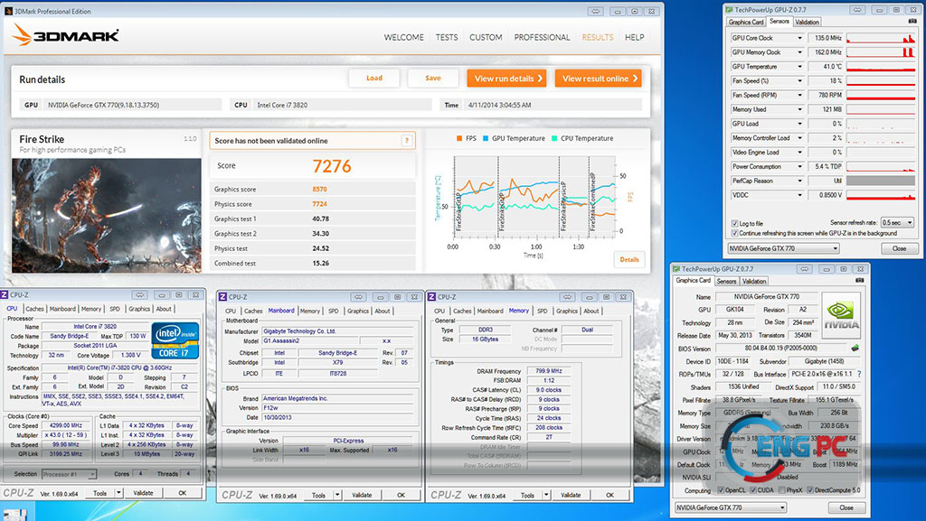Toggle Continue refreshing in background checkbox
This screenshot has height=521, width=926.
click(x=734, y=233)
